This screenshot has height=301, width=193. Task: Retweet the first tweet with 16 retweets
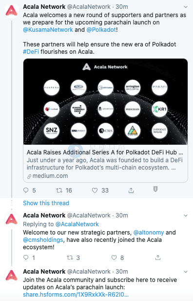59,190
